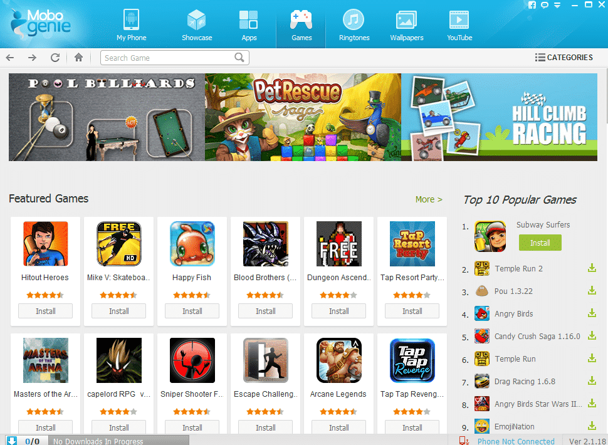Open the Hill Climb Racing banner
The image size is (608, 445).
[499, 117]
